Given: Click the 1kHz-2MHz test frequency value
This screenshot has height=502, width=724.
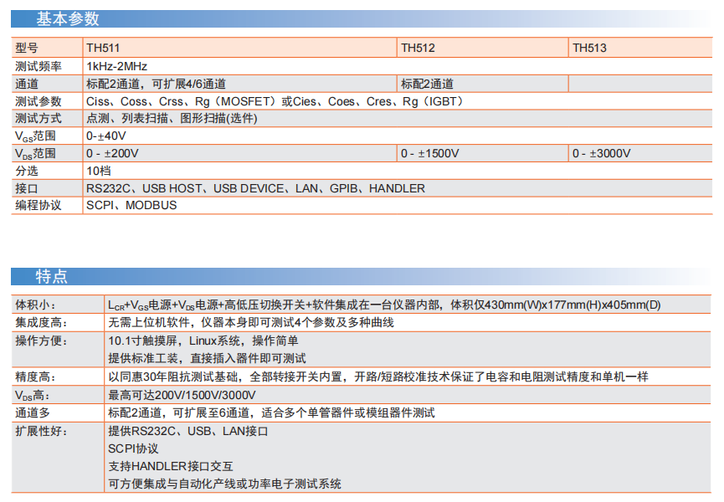Looking at the screenshot, I should [117, 66].
